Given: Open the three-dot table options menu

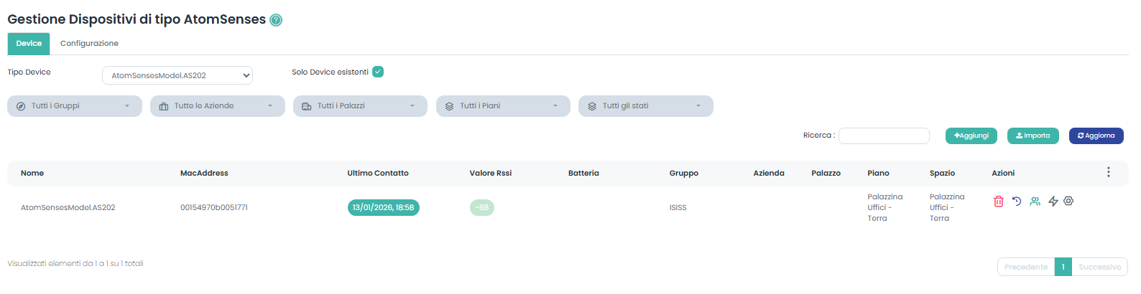Looking at the screenshot, I should coord(1108,172).
